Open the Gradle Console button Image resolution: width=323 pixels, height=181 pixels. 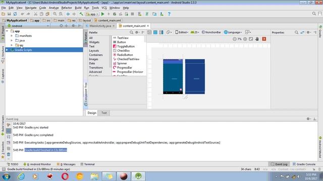coord(304,164)
